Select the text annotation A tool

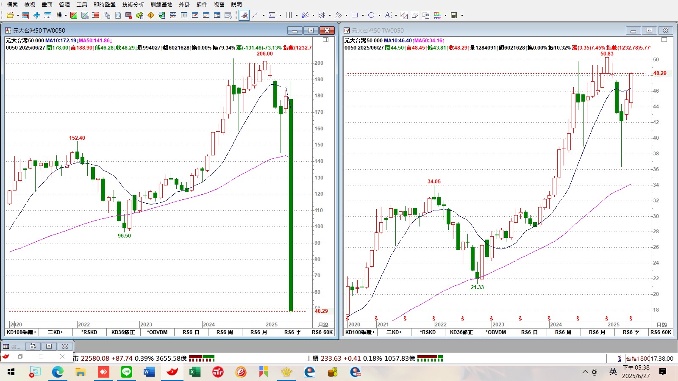coord(388,15)
